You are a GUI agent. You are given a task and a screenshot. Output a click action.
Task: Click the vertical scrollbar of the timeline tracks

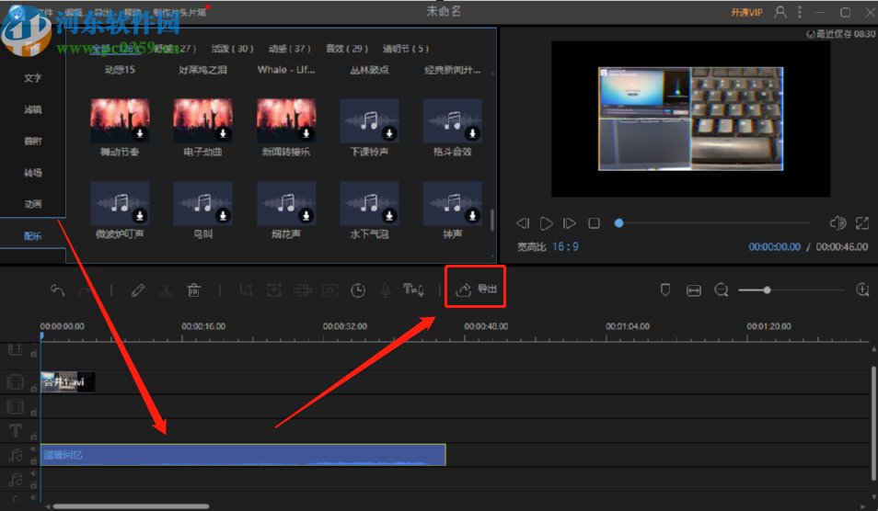pos(873,423)
